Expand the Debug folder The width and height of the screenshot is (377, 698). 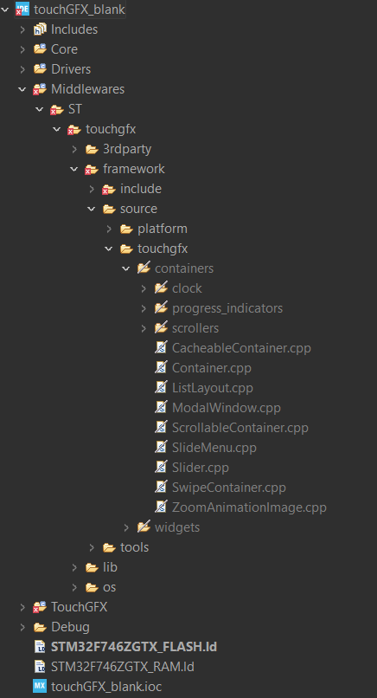click(22, 627)
